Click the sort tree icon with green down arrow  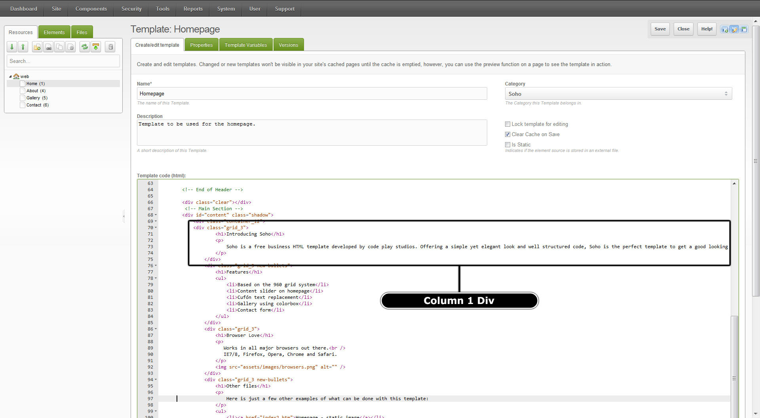tap(96, 47)
